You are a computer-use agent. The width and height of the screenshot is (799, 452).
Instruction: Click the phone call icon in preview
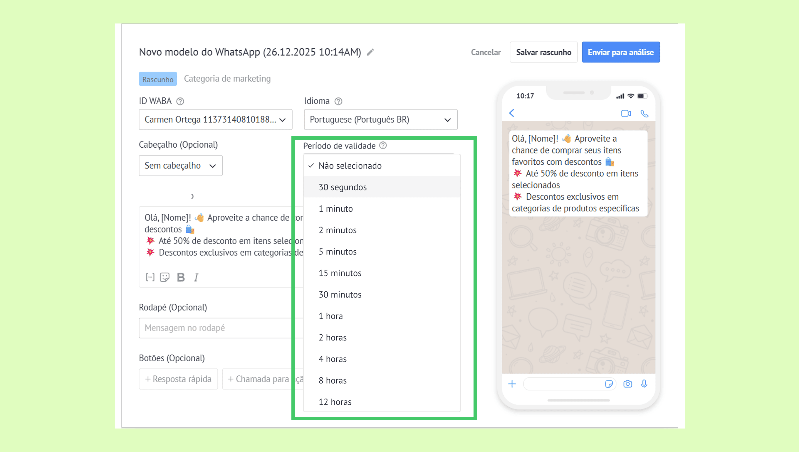click(644, 113)
